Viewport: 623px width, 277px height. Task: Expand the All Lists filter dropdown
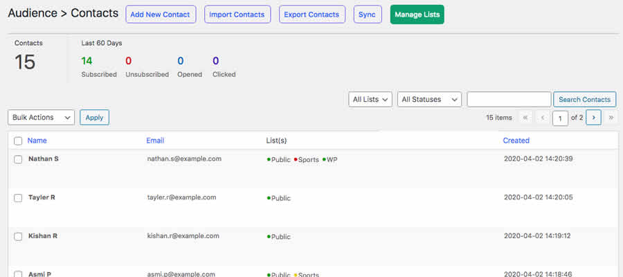tap(370, 100)
